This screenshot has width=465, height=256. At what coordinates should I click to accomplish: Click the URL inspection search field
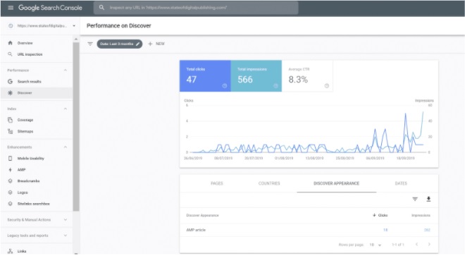click(196, 8)
